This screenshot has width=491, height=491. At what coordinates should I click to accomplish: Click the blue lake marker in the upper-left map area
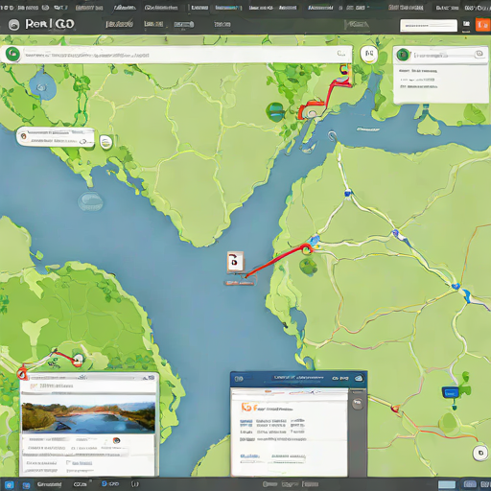[x=42, y=86]
